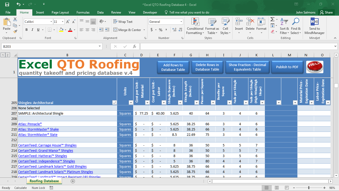The width and height of the screenshot is (339, 191).
Task: Expand the General number format dropdown
Action: [x=181, y=22]
